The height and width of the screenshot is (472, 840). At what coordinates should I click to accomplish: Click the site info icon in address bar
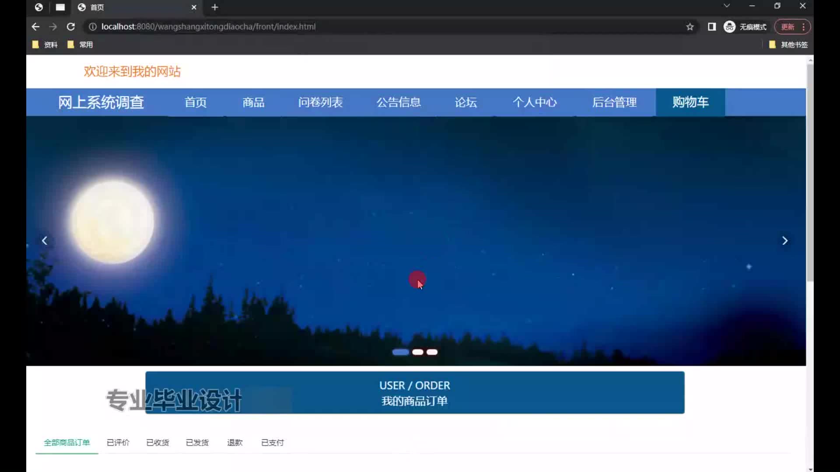pyautogui.click(x=93, y=27)
